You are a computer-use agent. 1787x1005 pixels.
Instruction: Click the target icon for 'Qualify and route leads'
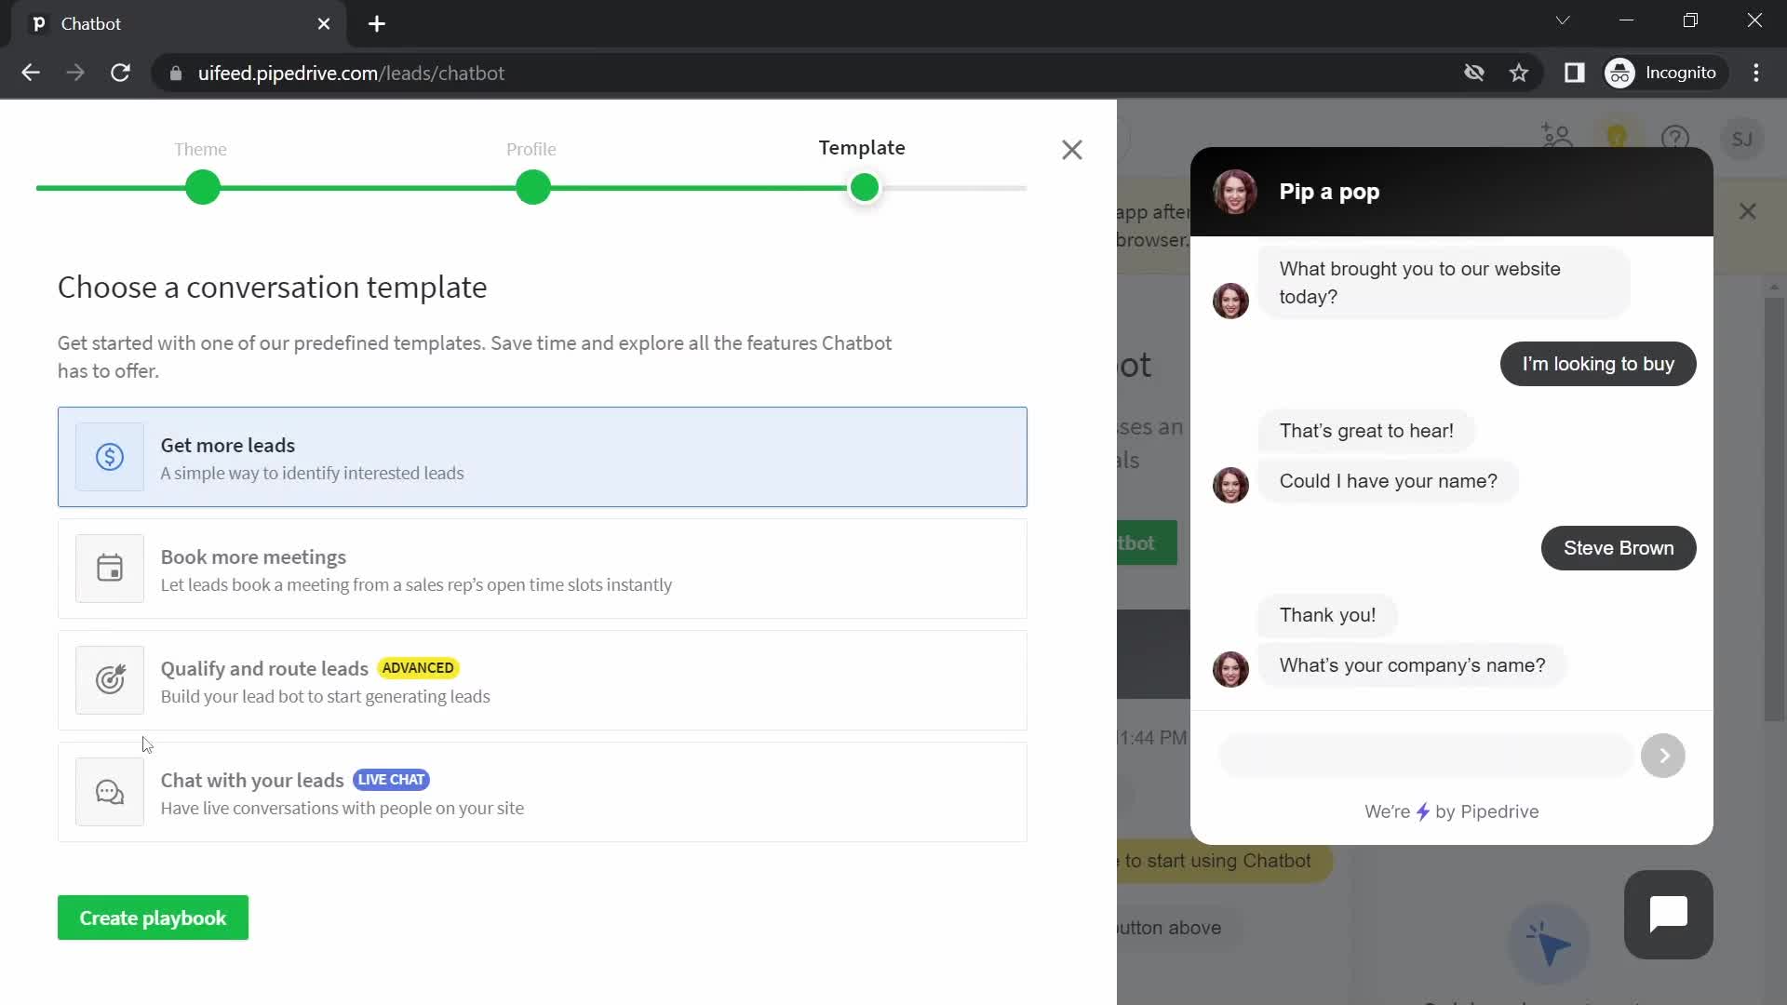tap(111, 678)
